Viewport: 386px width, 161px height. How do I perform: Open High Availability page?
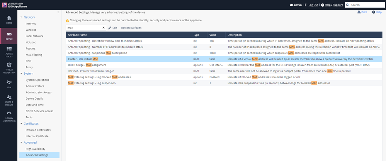(x=36, y=149)
